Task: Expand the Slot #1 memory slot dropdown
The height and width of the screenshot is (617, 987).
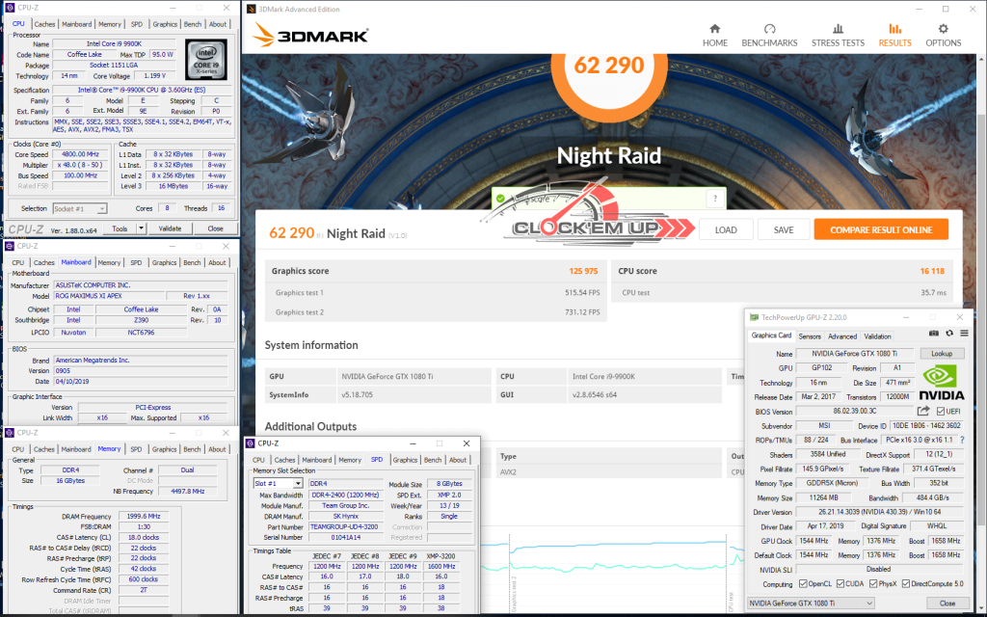Action: (279, 483)
